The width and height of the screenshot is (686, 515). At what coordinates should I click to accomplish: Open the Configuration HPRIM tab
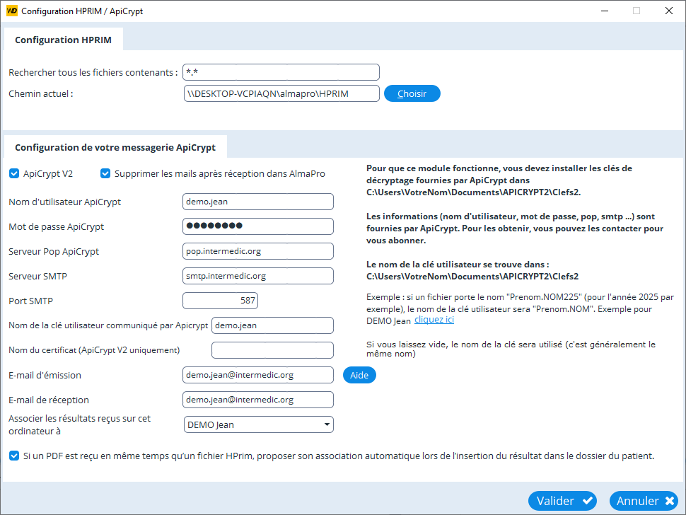pos(63,40)
